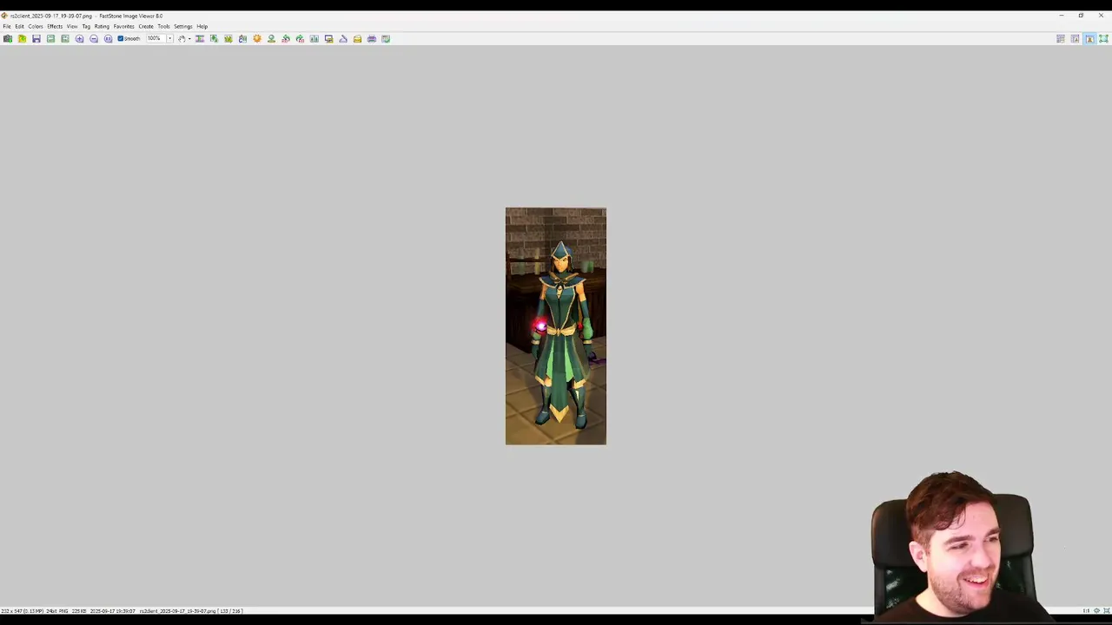Open the Edit menu
Viewport: 1112px width, 625px height.
pos(19,26)
